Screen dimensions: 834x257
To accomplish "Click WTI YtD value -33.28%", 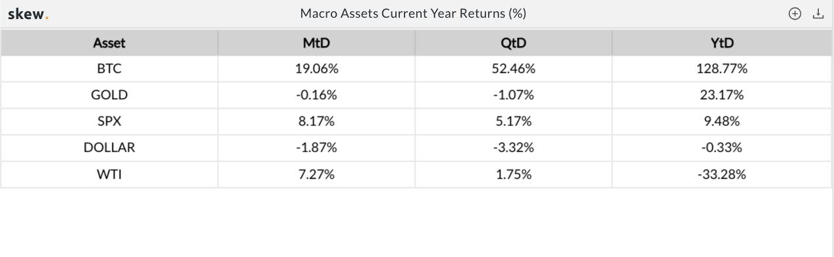I will [x=722, y=174].
